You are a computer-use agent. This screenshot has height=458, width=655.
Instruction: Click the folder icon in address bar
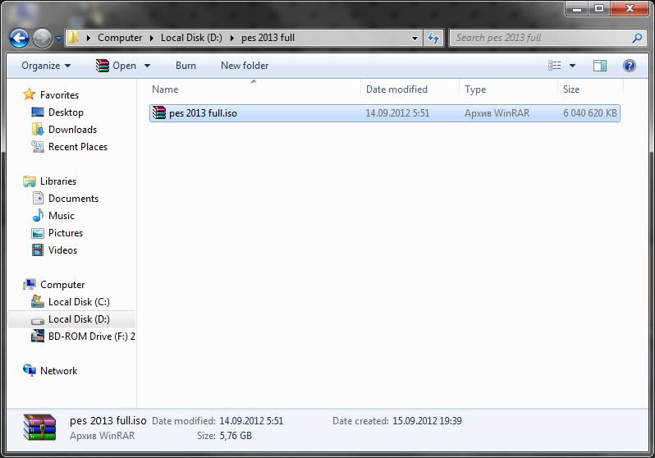click(x=73, y=38)
